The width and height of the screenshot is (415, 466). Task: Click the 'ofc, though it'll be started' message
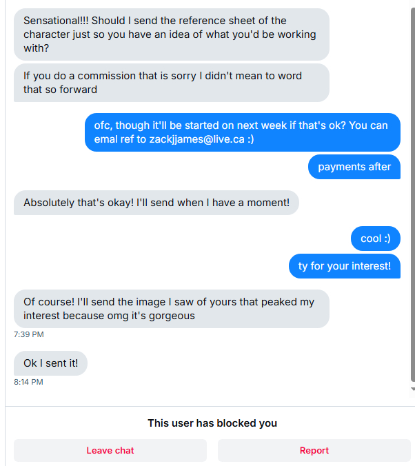click(x=242, y=132)
